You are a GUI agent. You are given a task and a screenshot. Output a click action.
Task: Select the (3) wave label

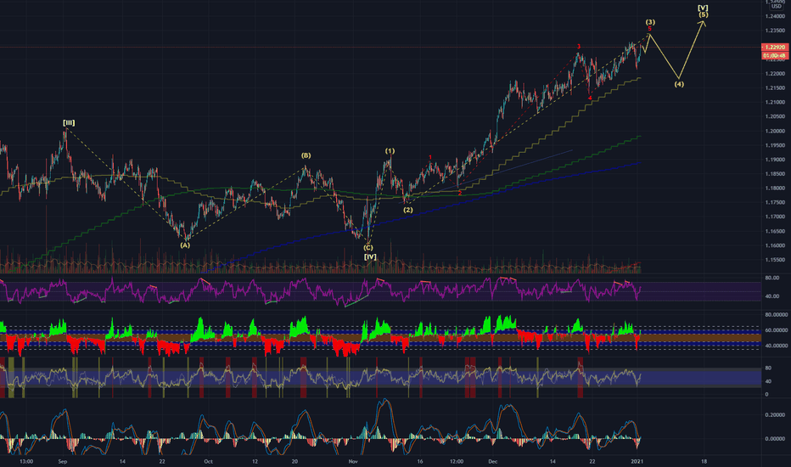tap(650, 22)
